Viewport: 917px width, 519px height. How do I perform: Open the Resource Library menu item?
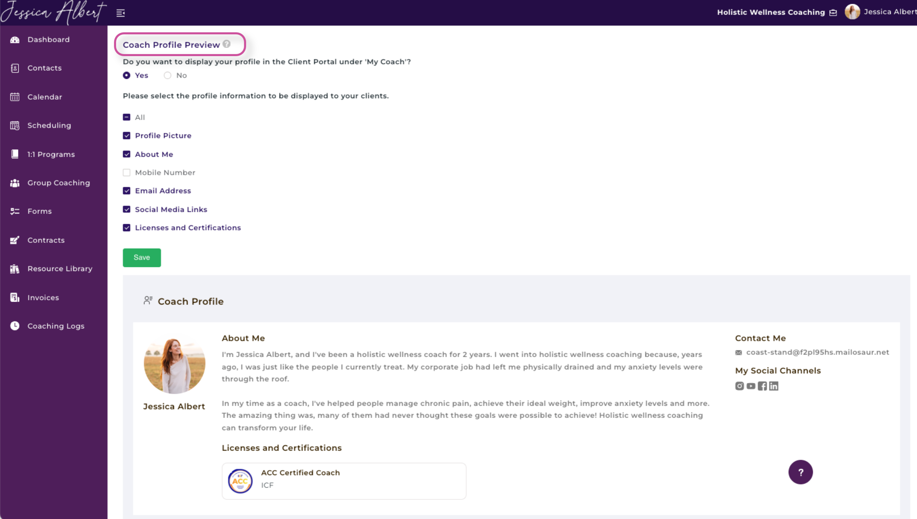(53, 269)
